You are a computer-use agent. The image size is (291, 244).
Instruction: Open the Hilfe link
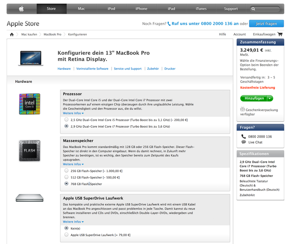(x=222, y=34)
